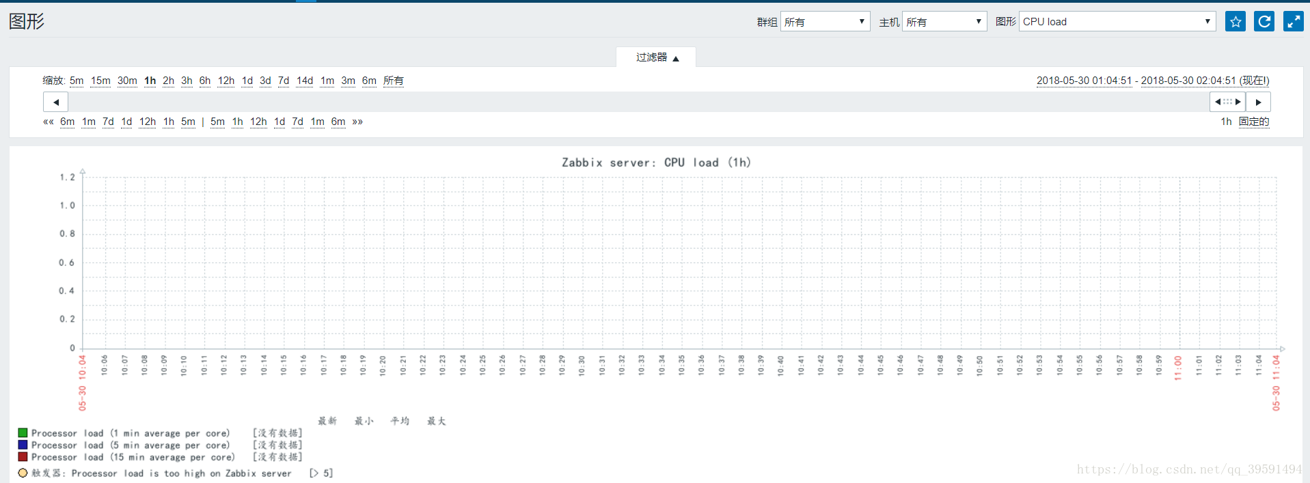Image resolution: width=1310 pixels, height=483 pixels.
Task: Set zoom to 1d in zoom row
Action: pyautogui.click(x=247, y=81)
